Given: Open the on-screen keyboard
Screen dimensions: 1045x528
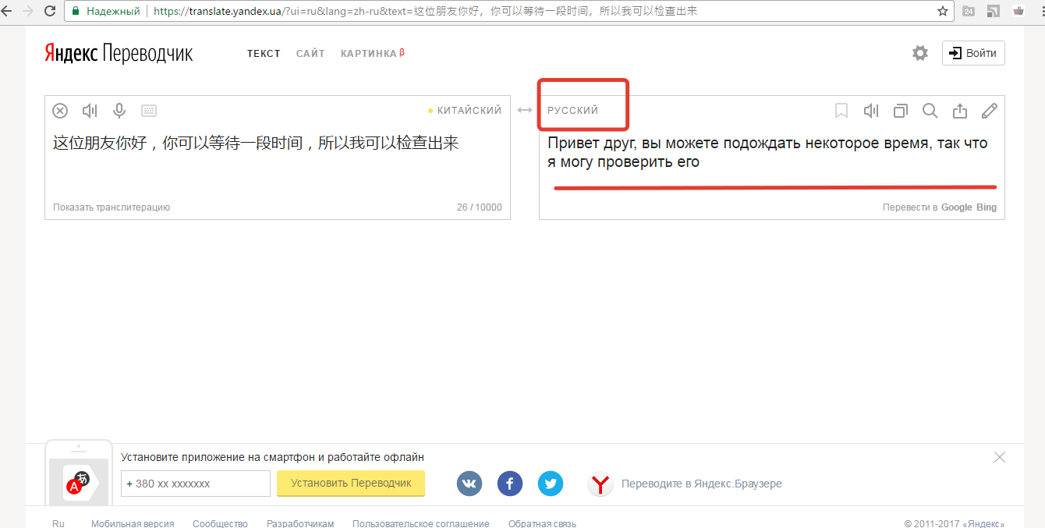Looking at the screenshot, I should pos(149,111).
